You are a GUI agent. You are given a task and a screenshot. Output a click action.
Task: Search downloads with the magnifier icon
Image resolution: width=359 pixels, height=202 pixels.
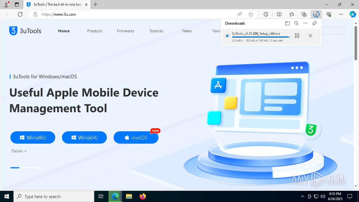[296, 23]
